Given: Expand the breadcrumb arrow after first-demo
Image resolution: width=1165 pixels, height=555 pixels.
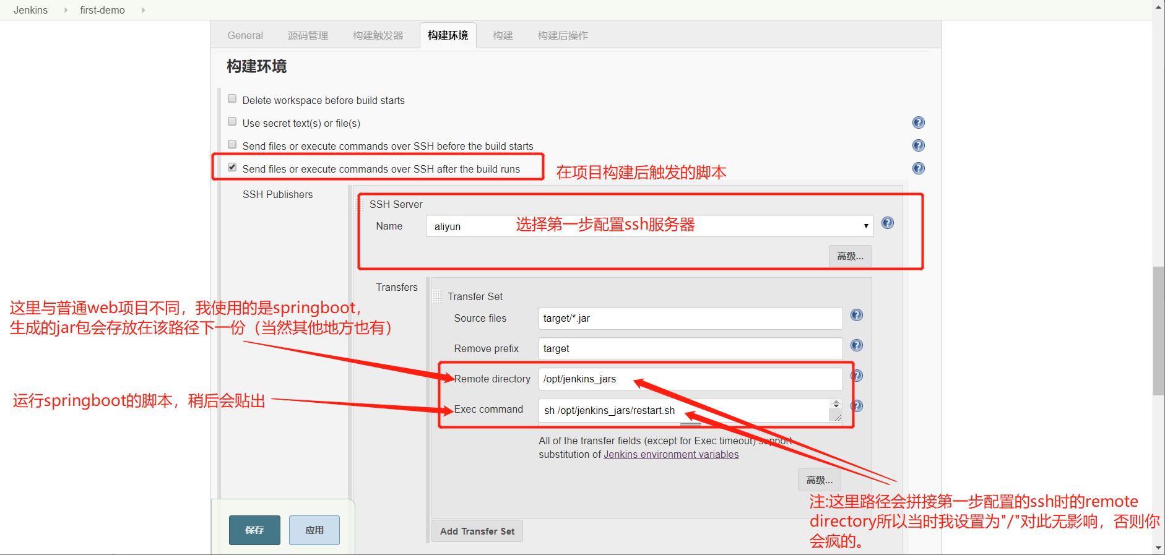Looking at the screenshot, I should point(143,11).
